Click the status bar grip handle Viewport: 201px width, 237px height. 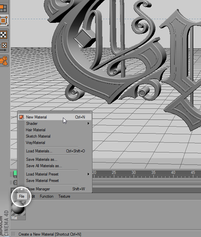13,234
